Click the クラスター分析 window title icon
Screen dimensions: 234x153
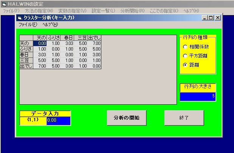pyautogui.click(x=20, y=18)
